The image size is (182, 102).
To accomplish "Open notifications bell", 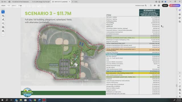I will click(159, 2).
